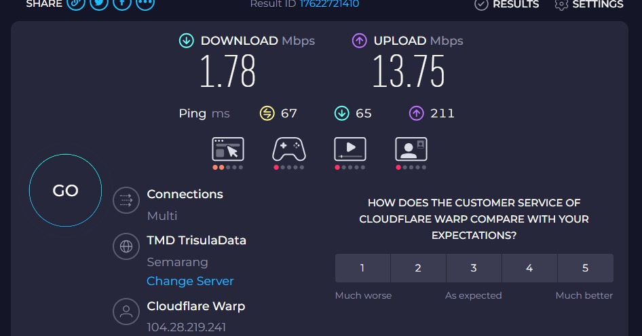Click the Results checkmark icon
This screenshot has width=642, height=336.
coord(481,4)
